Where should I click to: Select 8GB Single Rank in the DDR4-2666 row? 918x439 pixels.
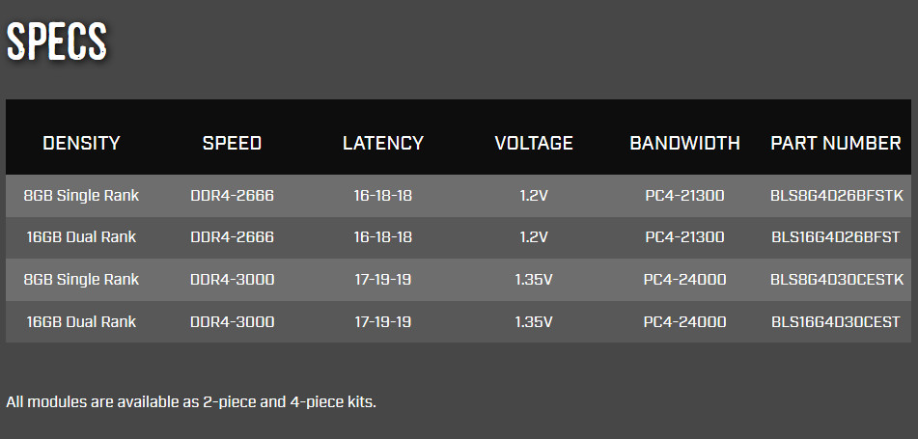[x=81, y=196]
